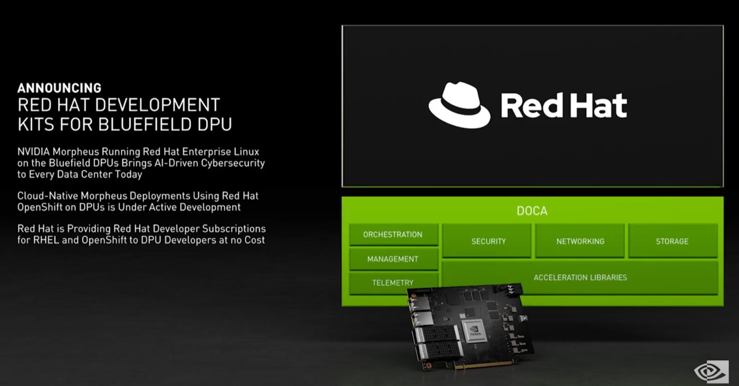The width and height of the screenshot is (739, 386).
Task: Choose the SECURITY block in DOCA
Action: (x=487, y=241)
